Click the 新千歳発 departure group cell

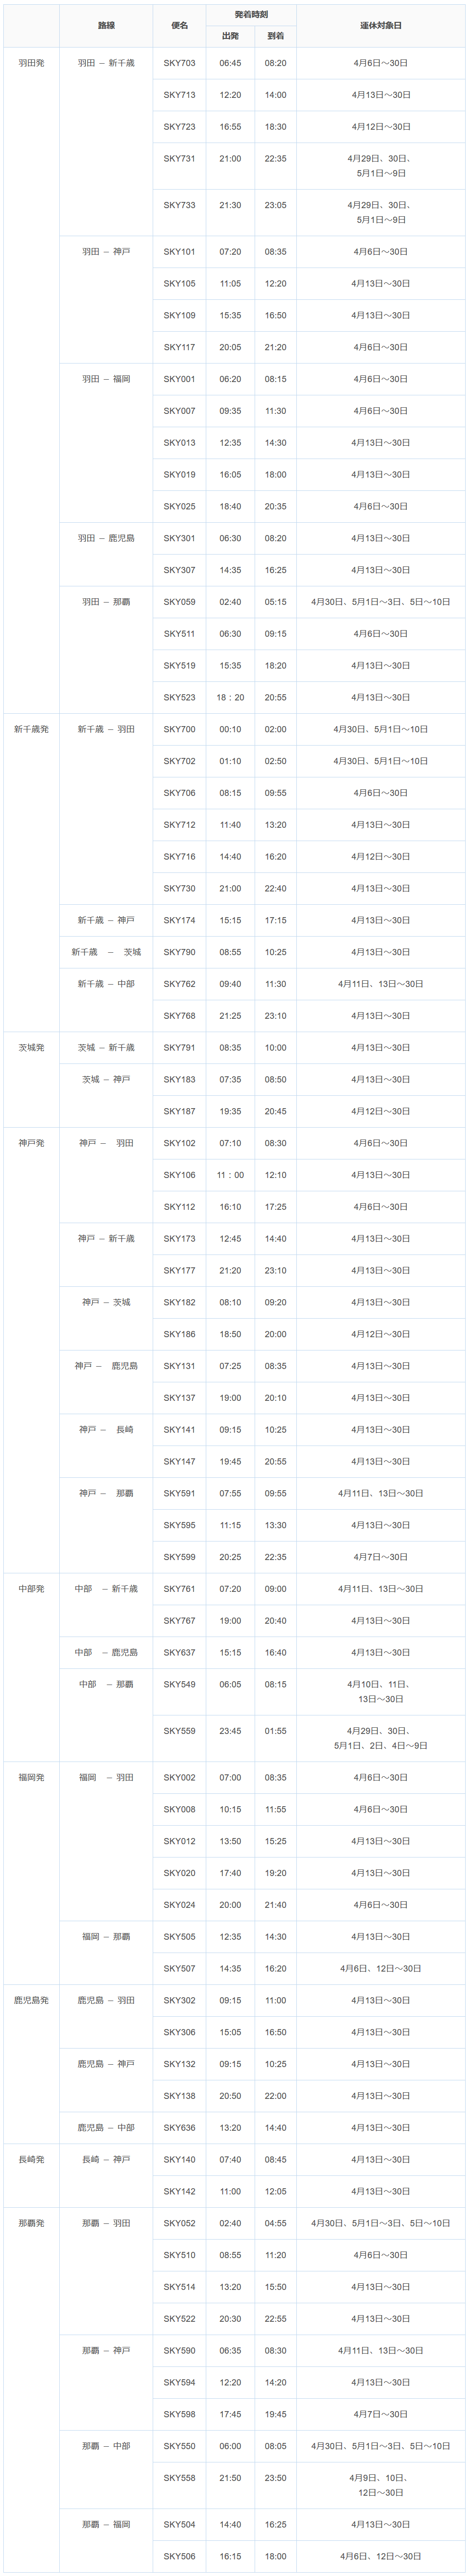(x=31, y=729)
